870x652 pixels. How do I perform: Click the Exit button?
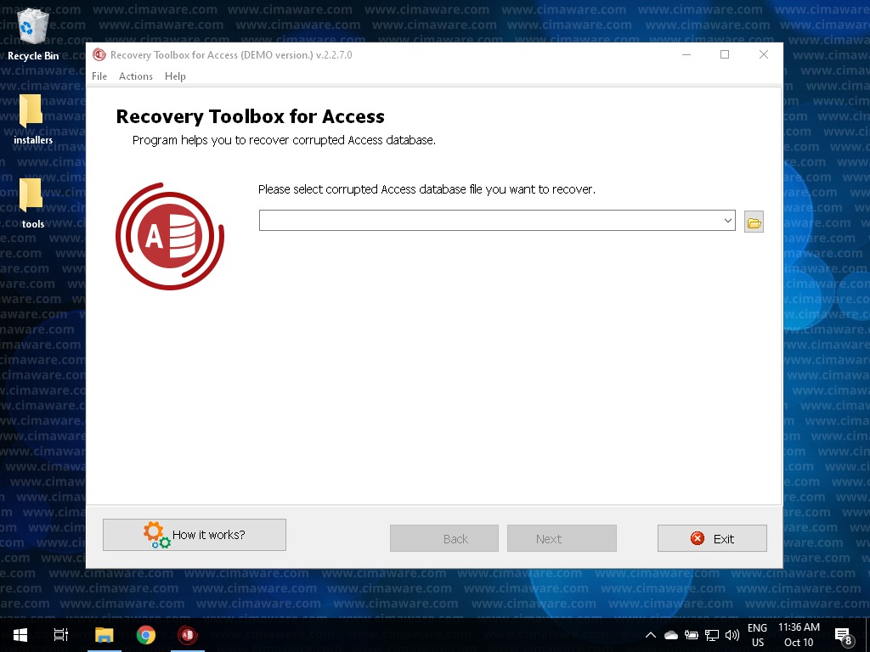point(712,538)
